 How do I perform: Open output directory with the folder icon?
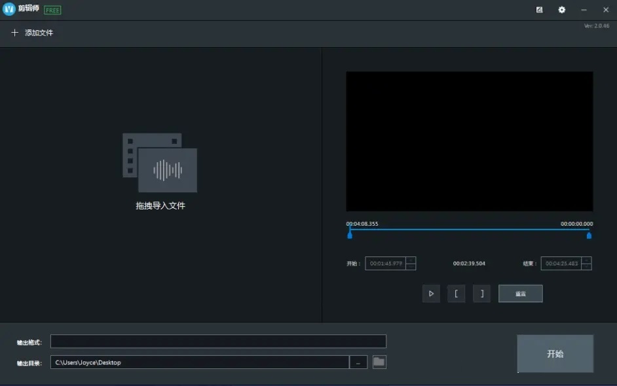379,362
